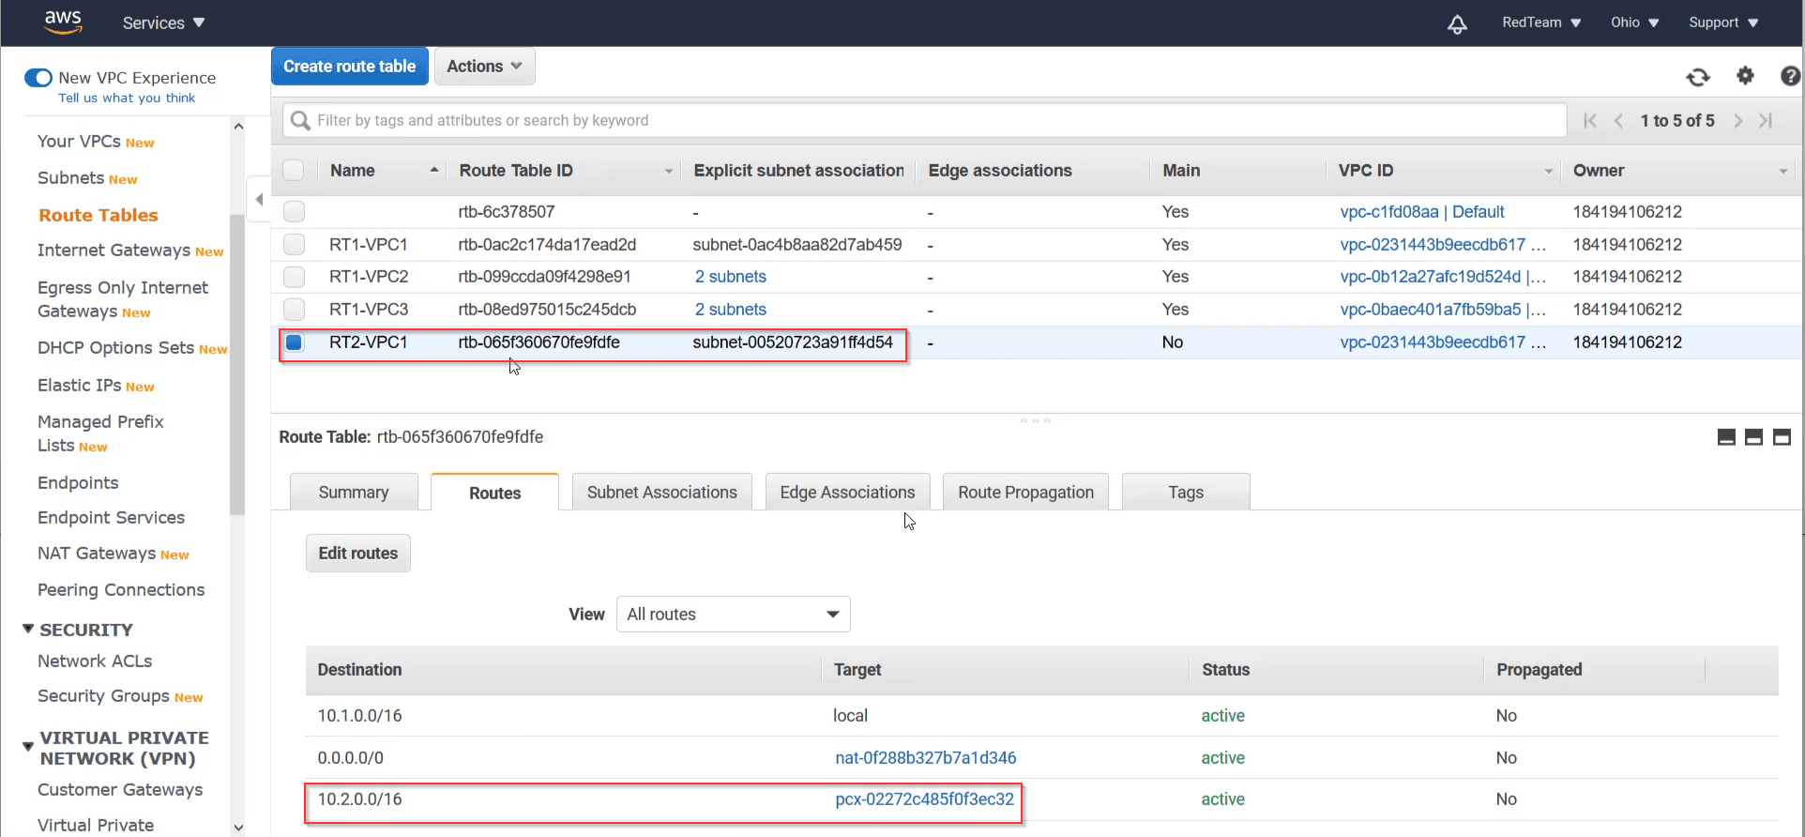Maximize the details pane layout icon
The height and width of the screenshot is (837, 1805).
tap(1782, 437)
